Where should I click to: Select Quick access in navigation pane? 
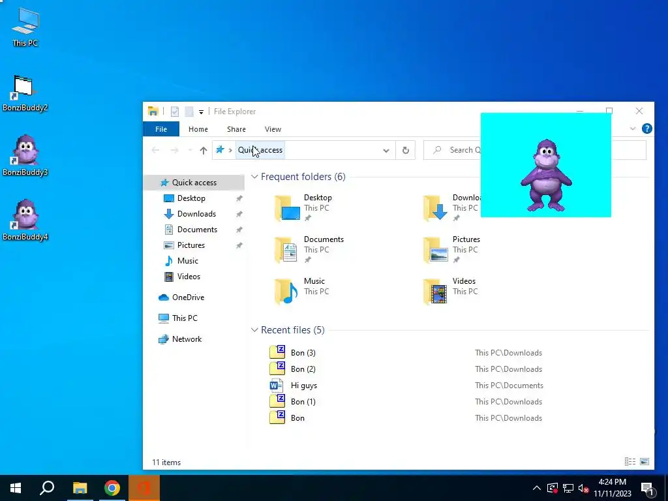[194, 183]
